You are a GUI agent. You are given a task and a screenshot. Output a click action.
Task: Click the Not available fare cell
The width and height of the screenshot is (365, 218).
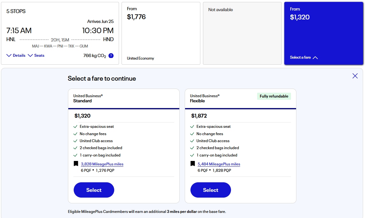pos(242,33)
